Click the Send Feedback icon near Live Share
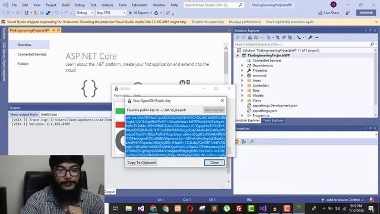Screen dimensions: 380x214 point(348,13)
